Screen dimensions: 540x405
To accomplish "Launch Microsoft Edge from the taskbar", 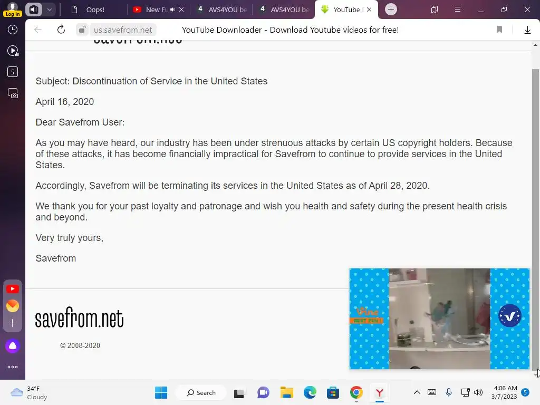I will point(310,392).
